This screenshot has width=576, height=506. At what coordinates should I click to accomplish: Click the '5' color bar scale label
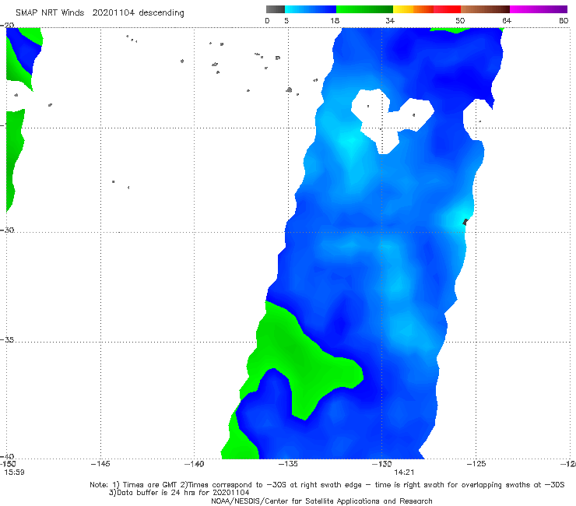[286, 20]
